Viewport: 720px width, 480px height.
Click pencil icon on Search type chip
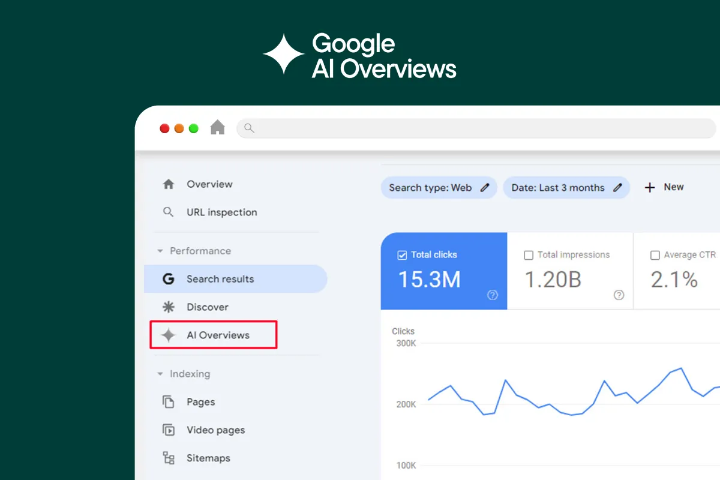(485, 188)
